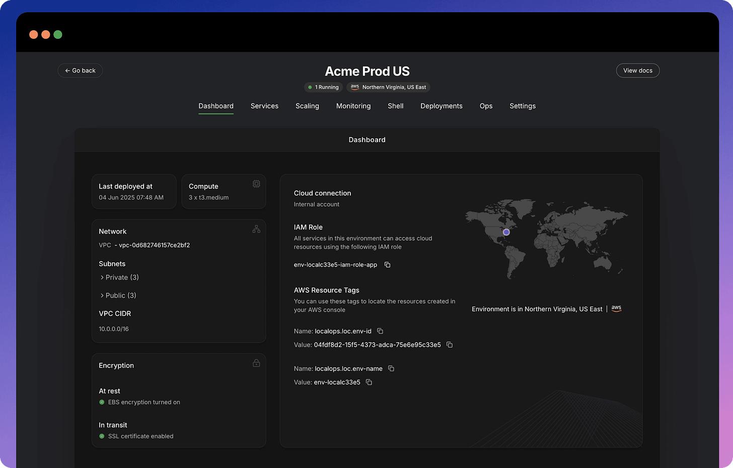Click the Cloud connection heading
Screen dimensions: 733x468
tap(322, 193)
